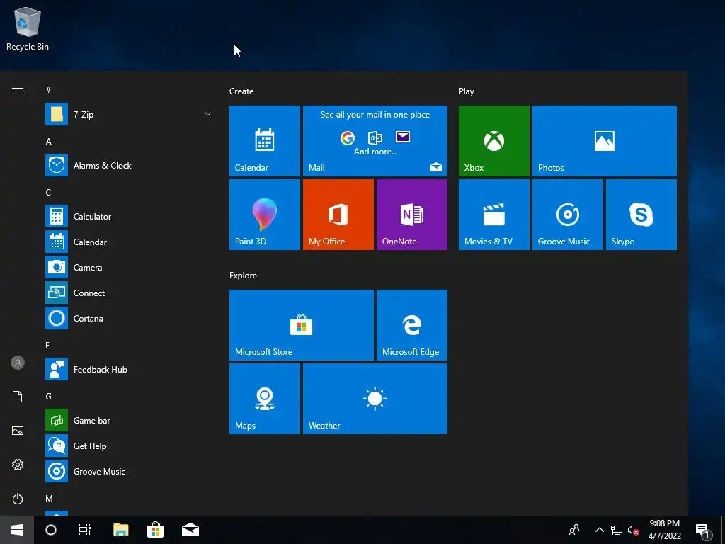Open Microsoft Store taskbar icon
The height and width of the screenshot is (544, 725).
click(155, 530)
